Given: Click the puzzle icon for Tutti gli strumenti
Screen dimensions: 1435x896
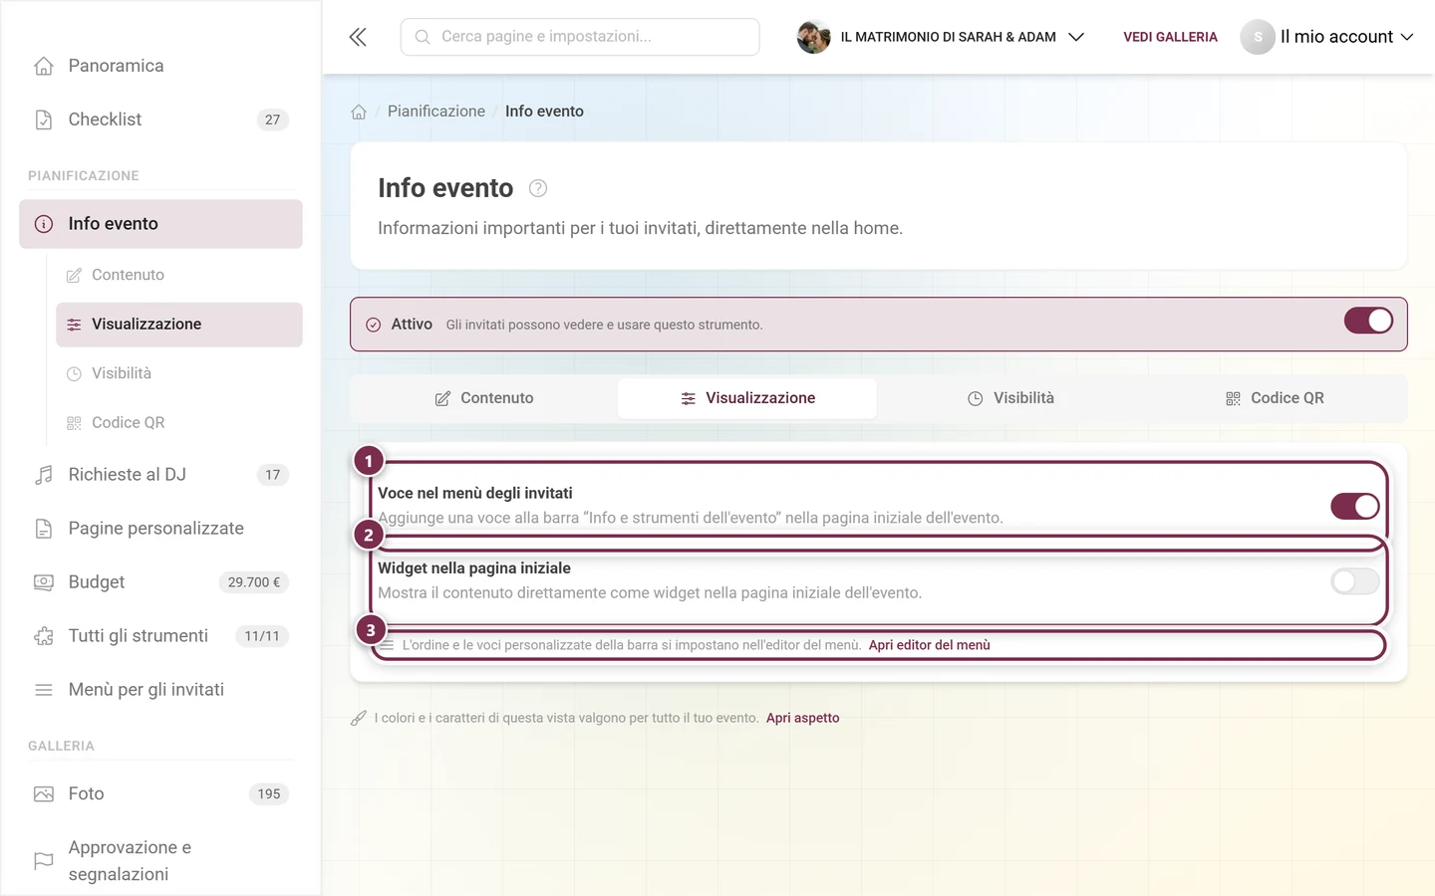Looking at the screenshot, I should [x=44, y=636].
